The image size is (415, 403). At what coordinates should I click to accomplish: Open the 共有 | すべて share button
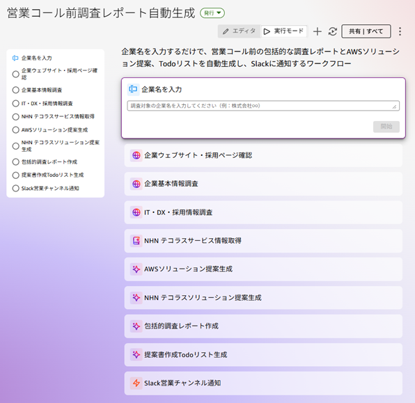click(366, 31)
